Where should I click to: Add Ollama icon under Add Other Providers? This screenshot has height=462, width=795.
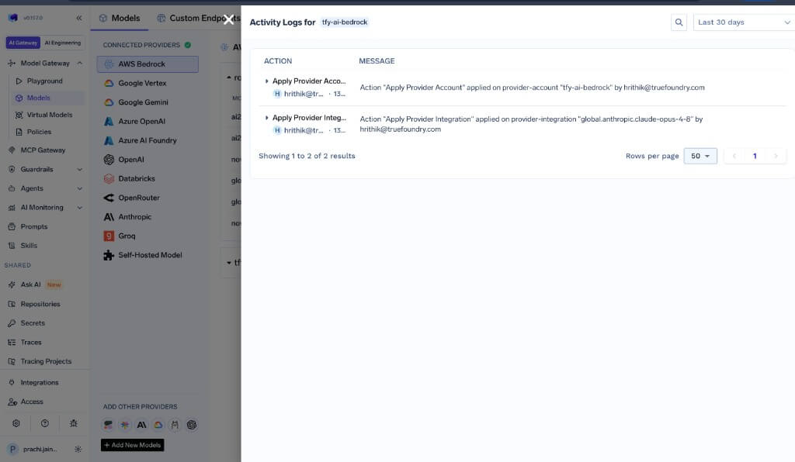(175, 425)
